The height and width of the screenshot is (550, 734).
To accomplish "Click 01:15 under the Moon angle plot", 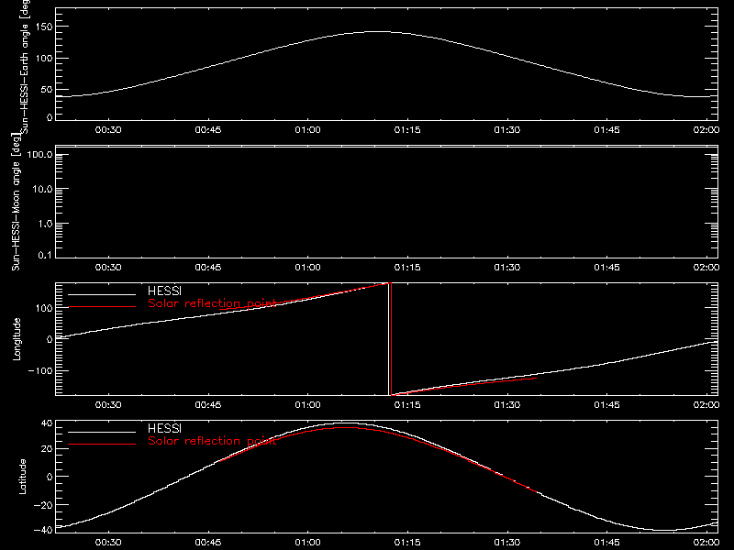I will pos(407,268).
